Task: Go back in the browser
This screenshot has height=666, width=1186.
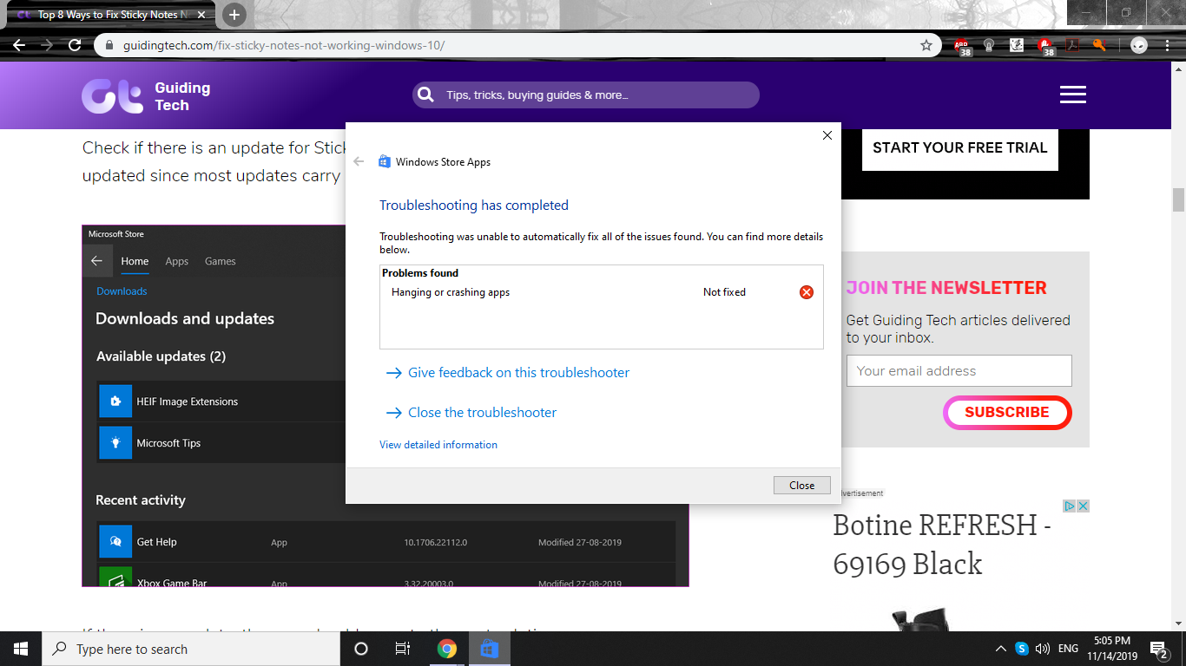Action: click(19, 45)
